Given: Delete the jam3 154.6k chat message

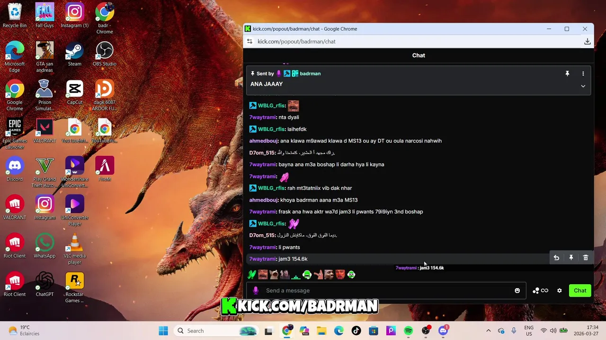Looking at the screenshot, I should coord(586,258).
